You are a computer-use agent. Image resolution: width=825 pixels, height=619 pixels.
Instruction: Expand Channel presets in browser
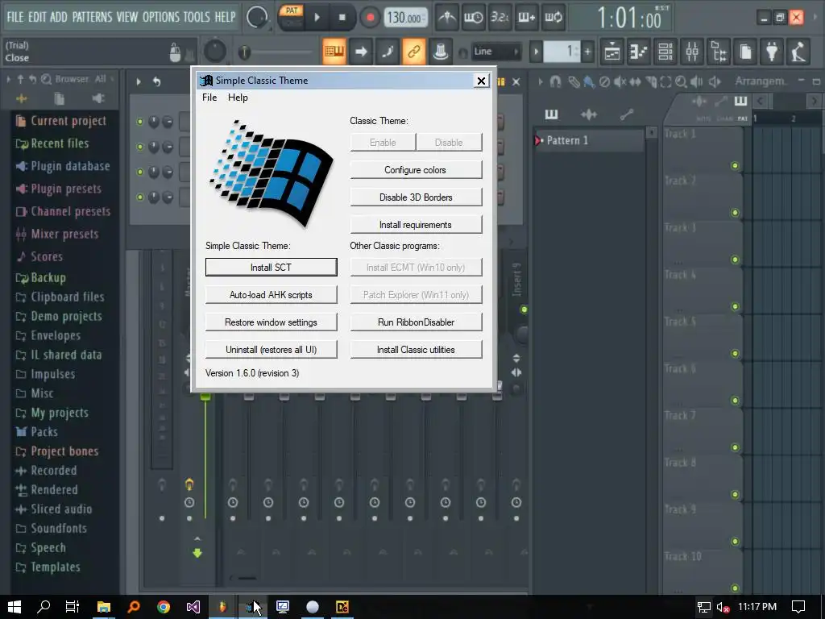click(x=63, y=211)
